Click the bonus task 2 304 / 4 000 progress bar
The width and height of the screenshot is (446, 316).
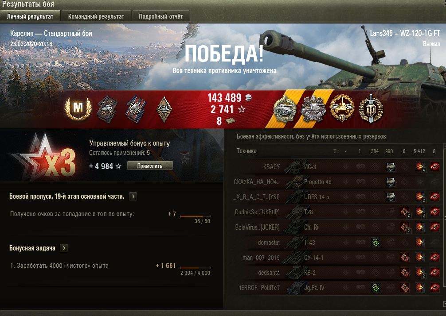[196, 267]
